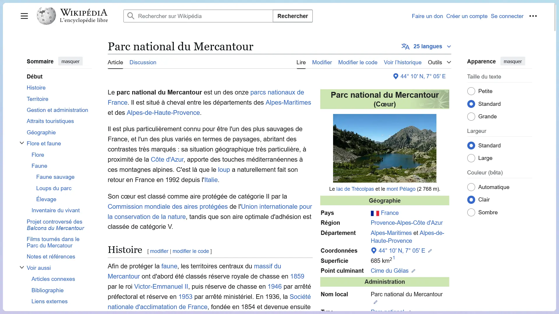The width and height of the screenshot is (559, 314).
Task: Hide the Apparence panel
Action: pos(512,61)
